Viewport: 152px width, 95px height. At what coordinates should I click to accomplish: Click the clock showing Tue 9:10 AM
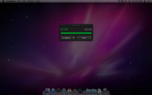[137, 1]
